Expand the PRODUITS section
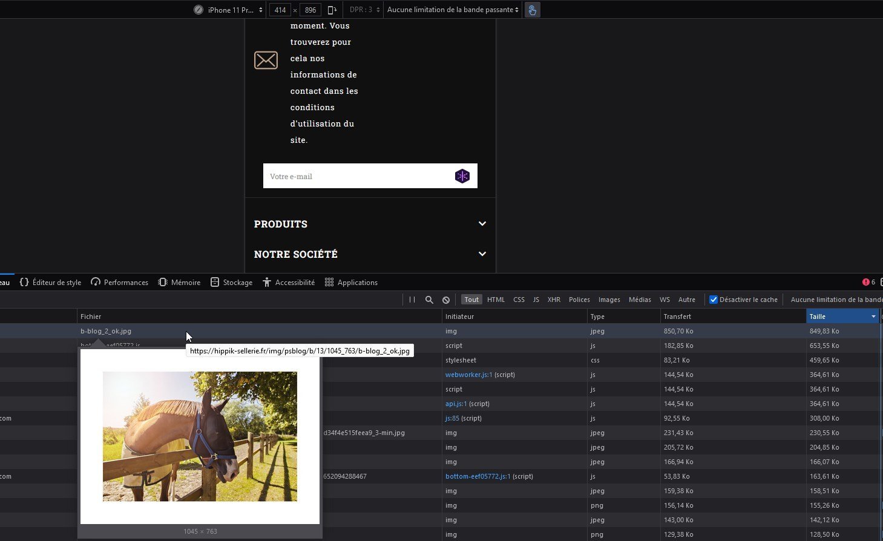 370,224
